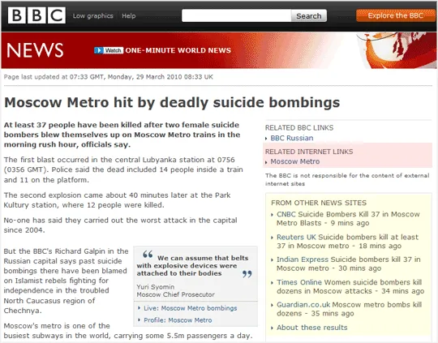Open Live: Moscow Metro bombings link
Image resolution: width=438 pixels, height=343 pixels.
(x=191, y=308)
